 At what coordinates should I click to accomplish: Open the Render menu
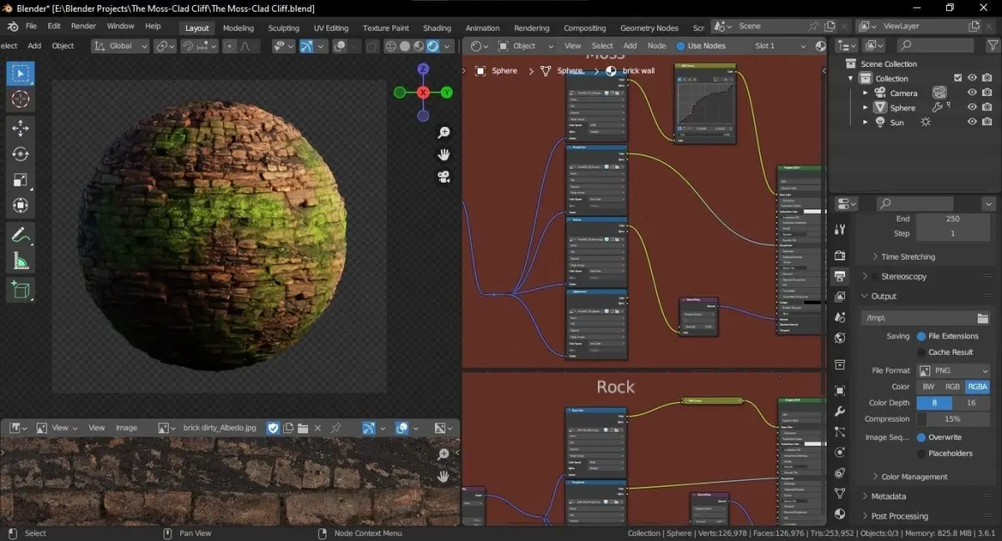(x=83, y=27)
